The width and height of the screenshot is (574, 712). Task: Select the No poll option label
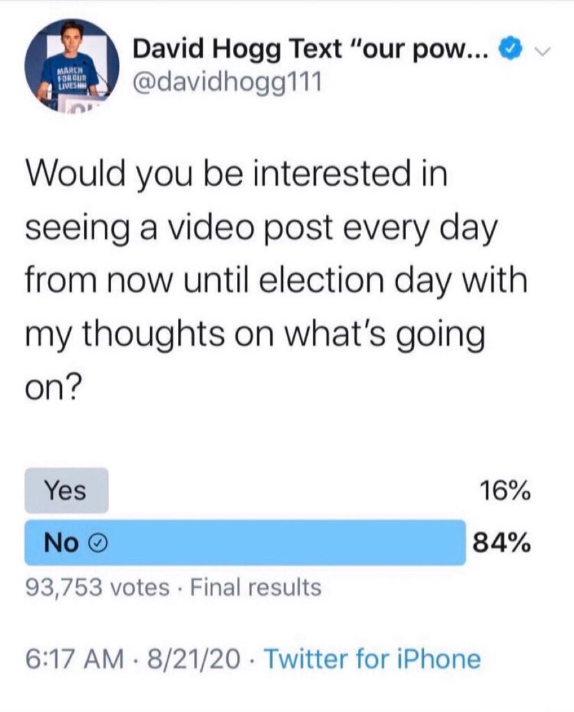click(61, 543)
